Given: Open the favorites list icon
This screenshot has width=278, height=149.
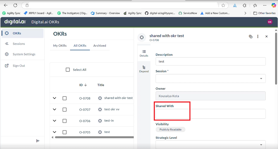Looking at the screenshot, I should 255,5.
